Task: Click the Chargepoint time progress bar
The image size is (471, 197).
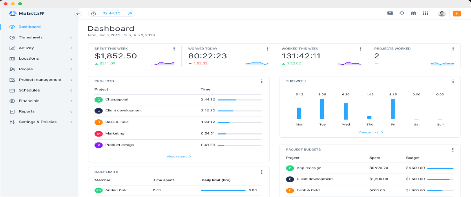Action: click(x=240, y=100)
